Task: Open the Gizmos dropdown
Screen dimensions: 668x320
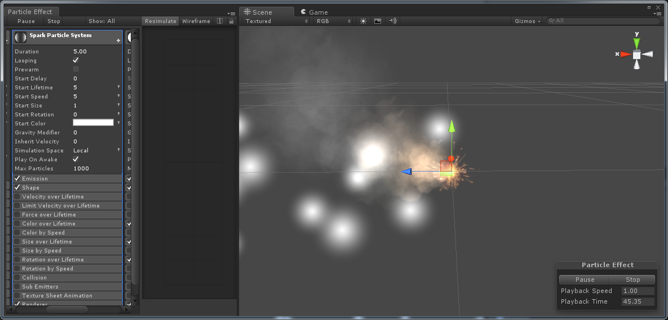Action: coord(528,21)
